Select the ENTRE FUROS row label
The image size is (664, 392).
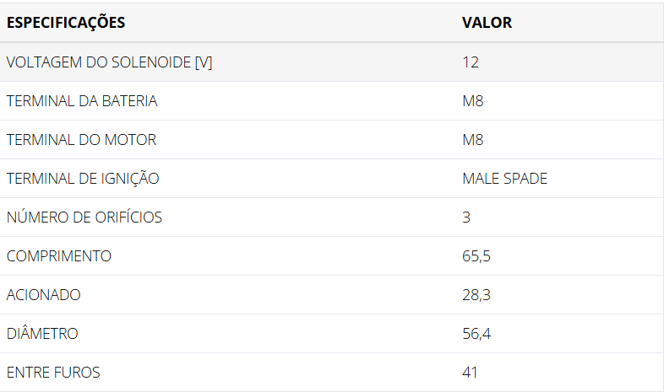pyautogui.click(x=53, y=373)
